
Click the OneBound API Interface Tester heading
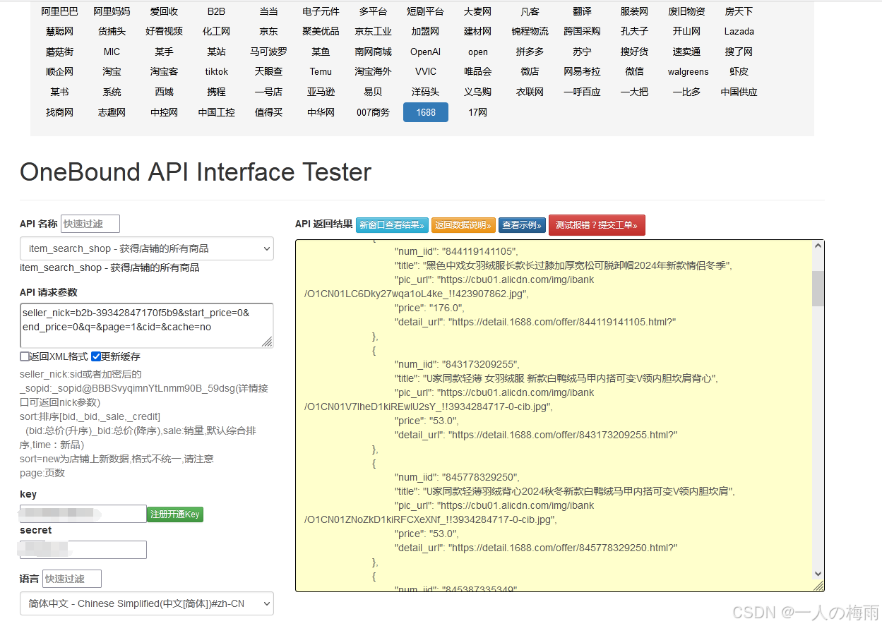(196, 172)
